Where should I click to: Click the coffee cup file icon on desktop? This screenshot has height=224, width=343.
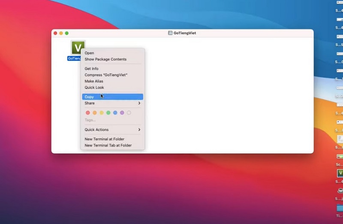[x=340, y=191]
